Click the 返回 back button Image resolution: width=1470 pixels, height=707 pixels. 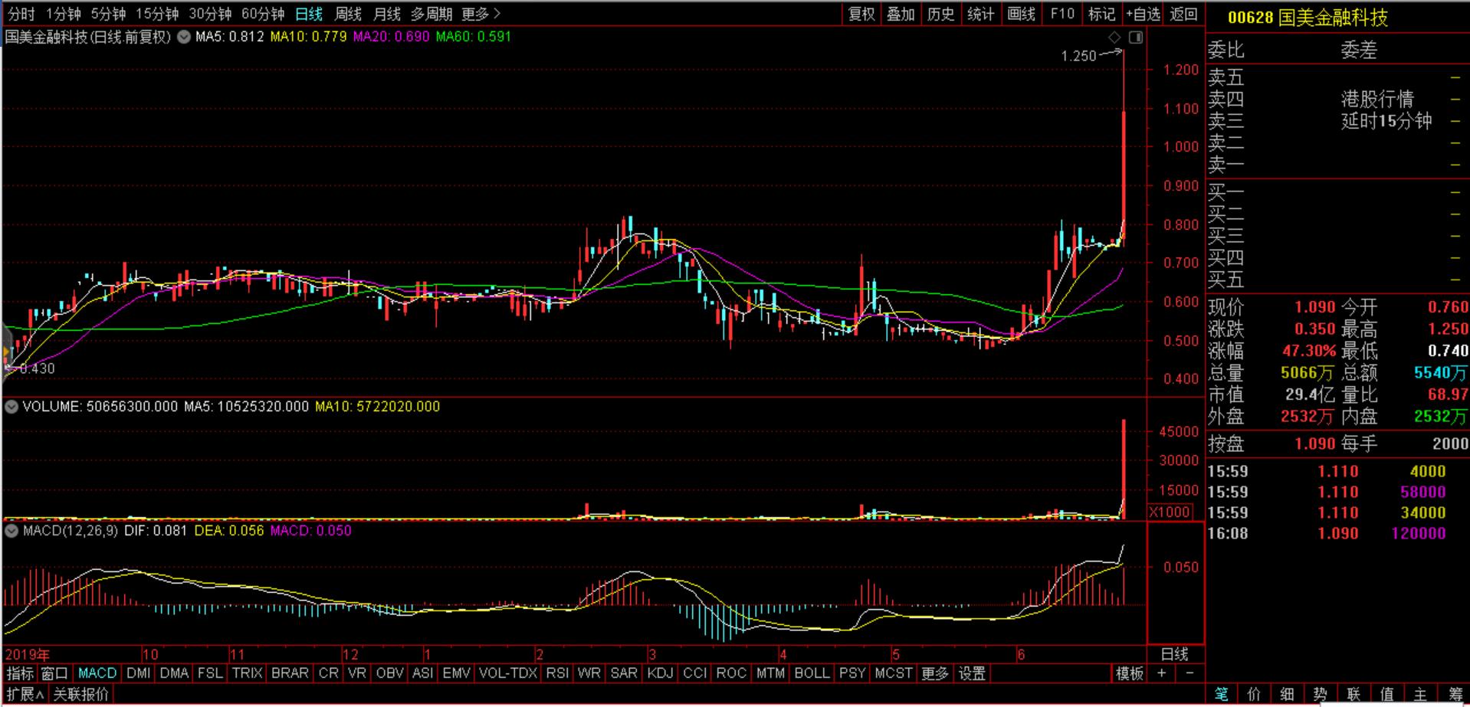pyautogui.click(x=1184, y=14)
